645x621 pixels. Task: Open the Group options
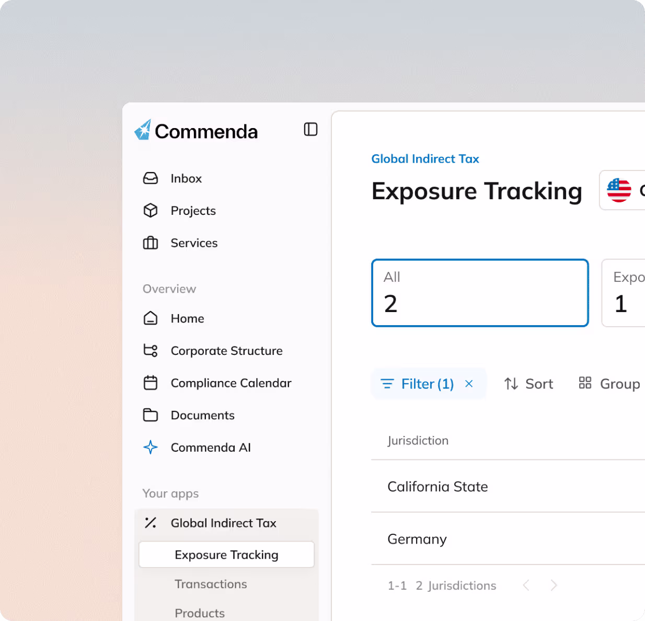click(x=609, y=384)
